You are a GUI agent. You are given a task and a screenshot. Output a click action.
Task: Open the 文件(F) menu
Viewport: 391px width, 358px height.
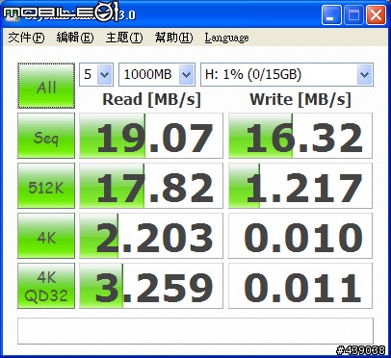pos(26,38)
